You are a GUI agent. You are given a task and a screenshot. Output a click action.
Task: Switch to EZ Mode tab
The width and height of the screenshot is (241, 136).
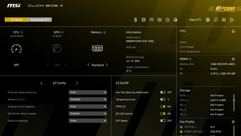tap(16, 20)
